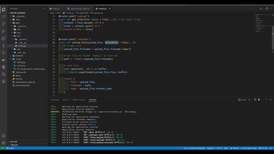Change encoding via UTF-8 status item

point(219,148)
